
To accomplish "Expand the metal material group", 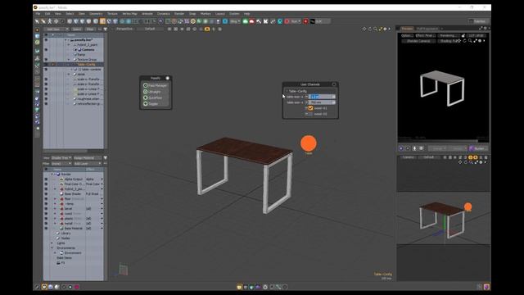I will click(56, 224).
